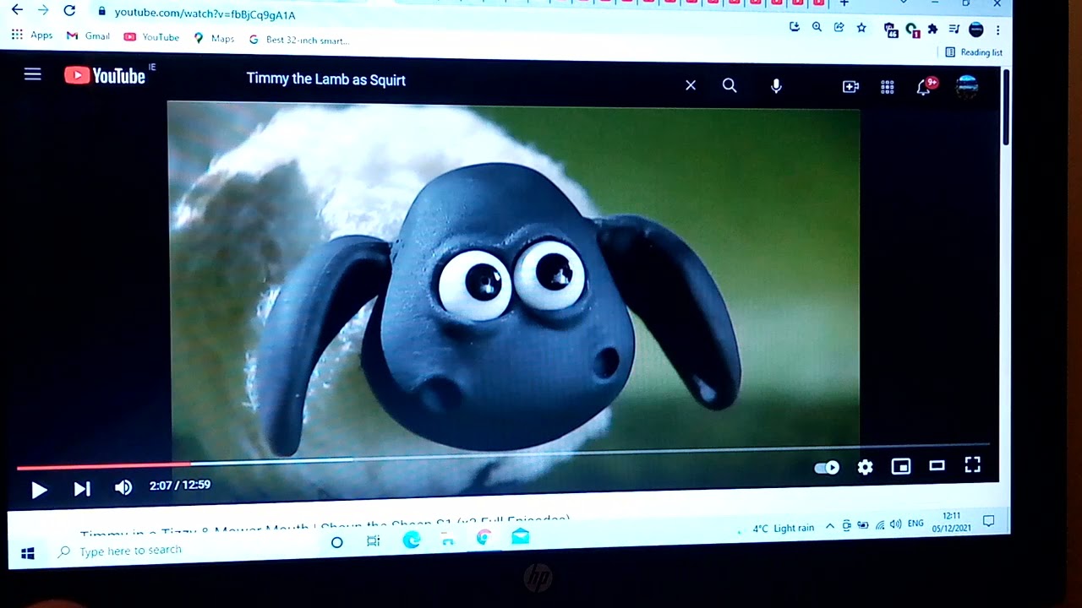The width and height of the screenshot is (1082, 608).
Task: Open the shield extension with 46 badge
Action: (891, 30)
